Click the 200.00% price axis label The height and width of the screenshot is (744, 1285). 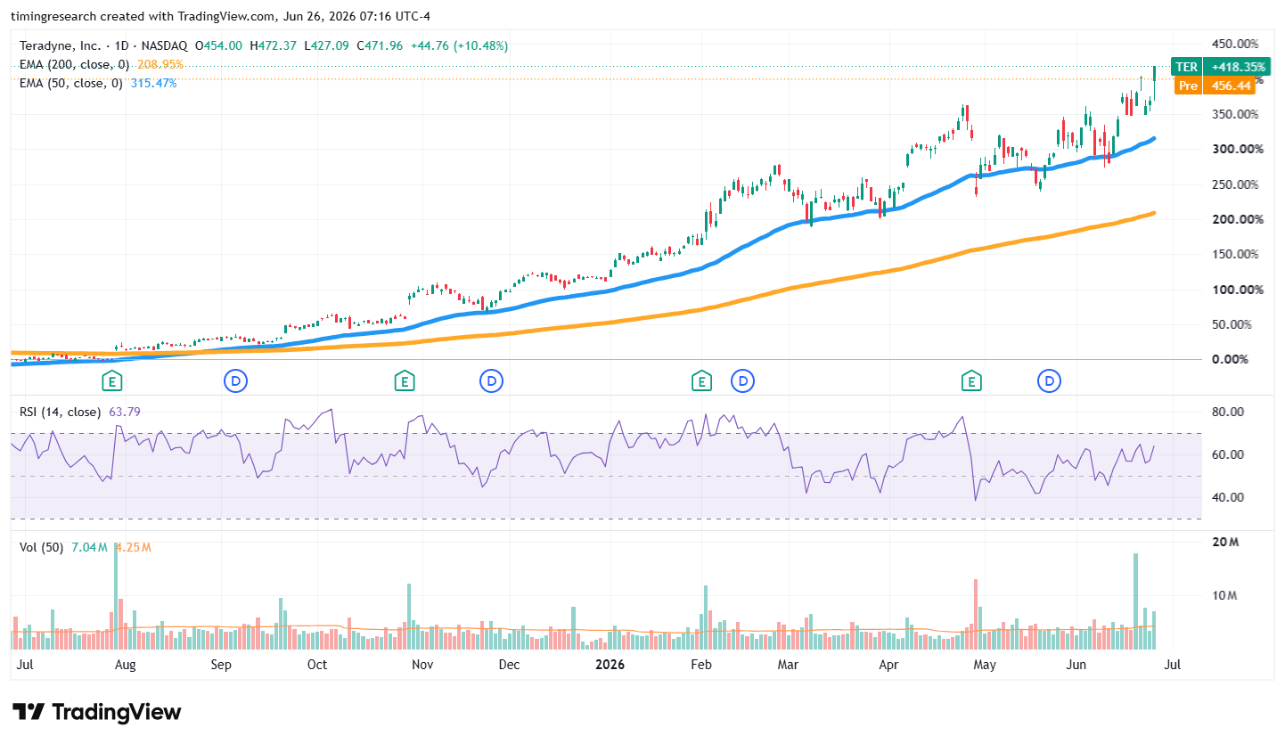pyautogui.click(x=1237, y=219)
